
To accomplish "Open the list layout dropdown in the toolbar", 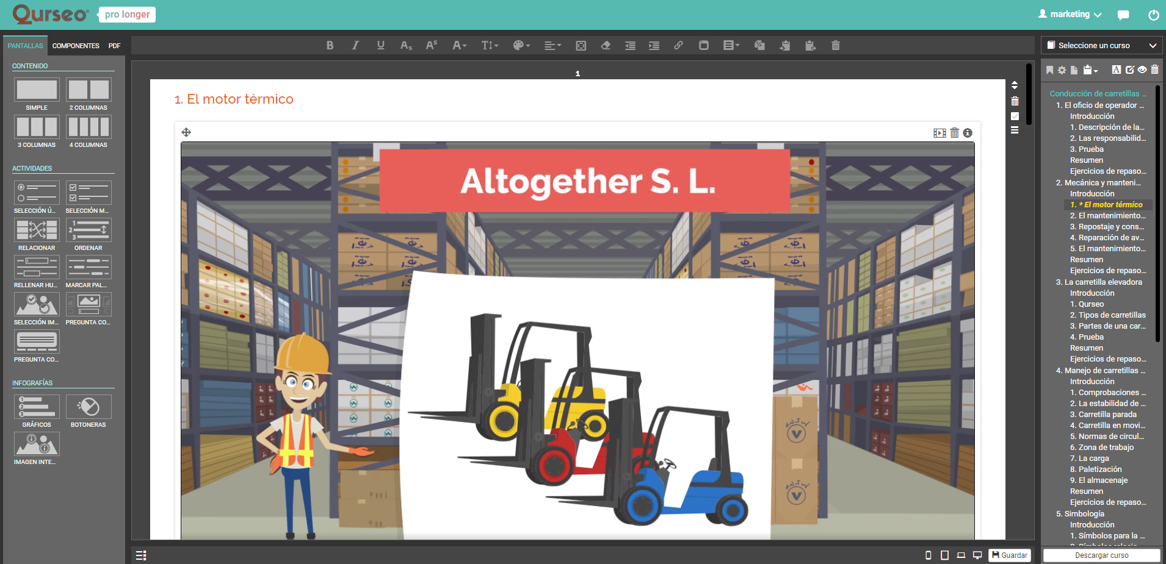I will pyautogui.click(x=731, y=45).
